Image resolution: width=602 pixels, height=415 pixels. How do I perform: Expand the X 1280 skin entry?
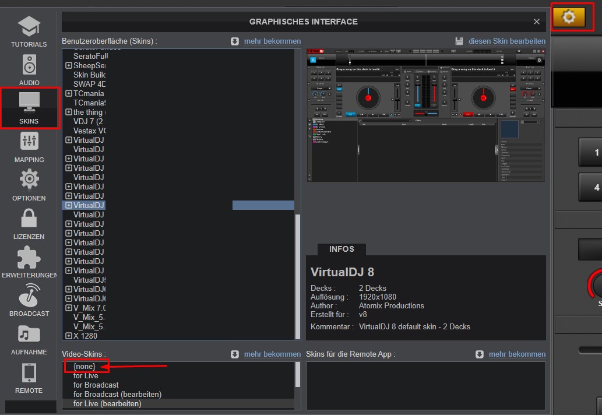[69, 336]
